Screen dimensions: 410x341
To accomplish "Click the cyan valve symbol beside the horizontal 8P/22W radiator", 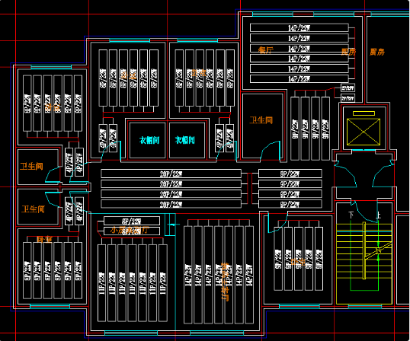I will (x=172, y=225).
